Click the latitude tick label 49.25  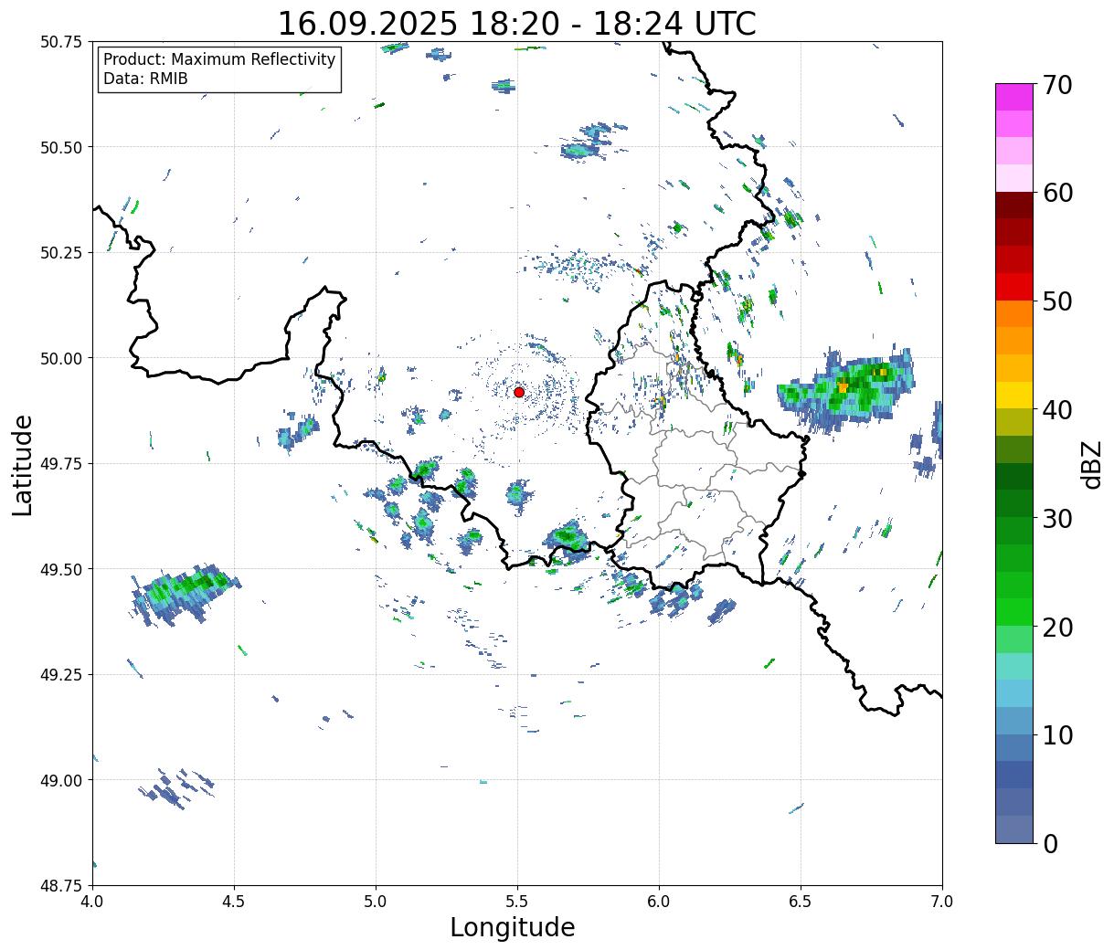pyautogui.click(x=61, y=675)
